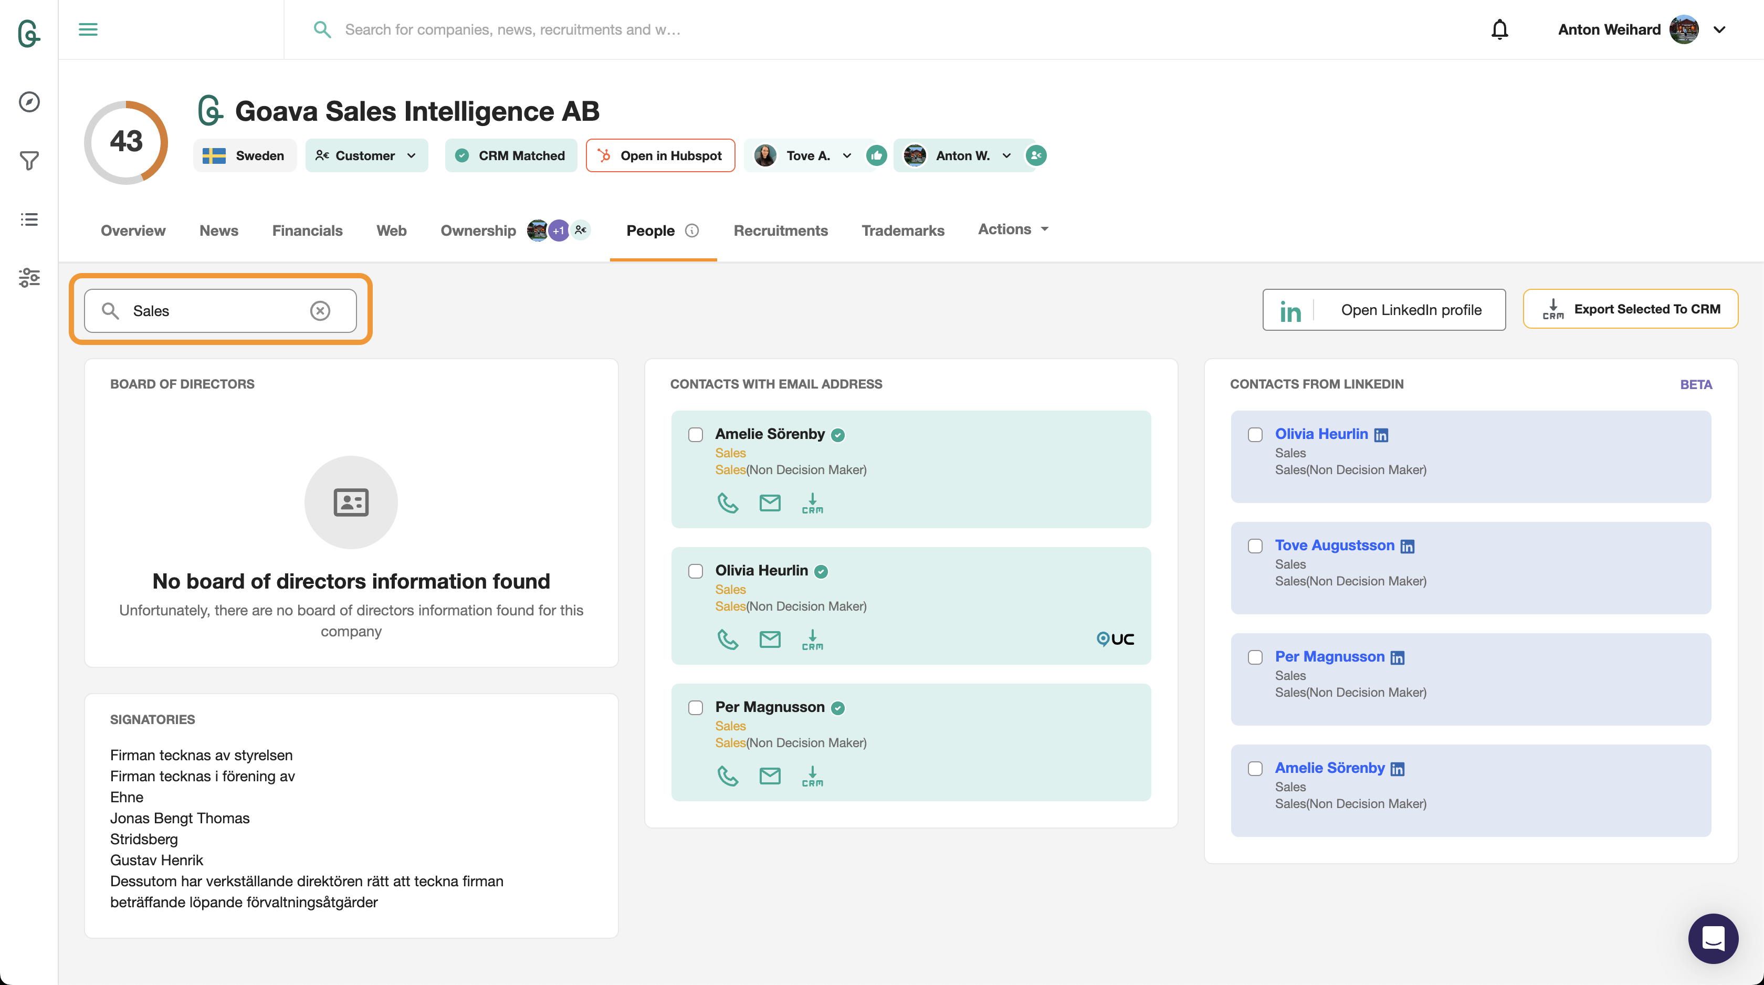
Task: Open the chat support bubble
Action: pyautogui.click(x=1713, y=938)
